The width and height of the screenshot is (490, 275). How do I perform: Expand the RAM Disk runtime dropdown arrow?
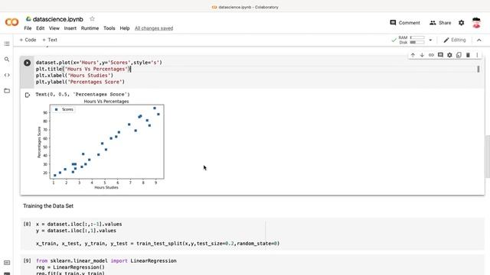(x=430, y=40)
